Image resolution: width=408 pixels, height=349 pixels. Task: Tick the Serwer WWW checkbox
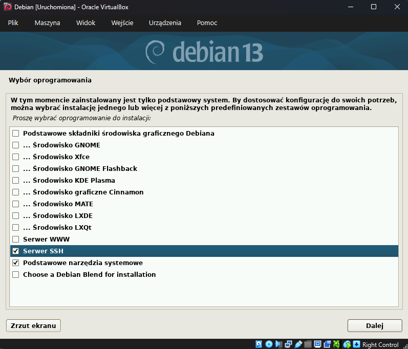(16, 239)
